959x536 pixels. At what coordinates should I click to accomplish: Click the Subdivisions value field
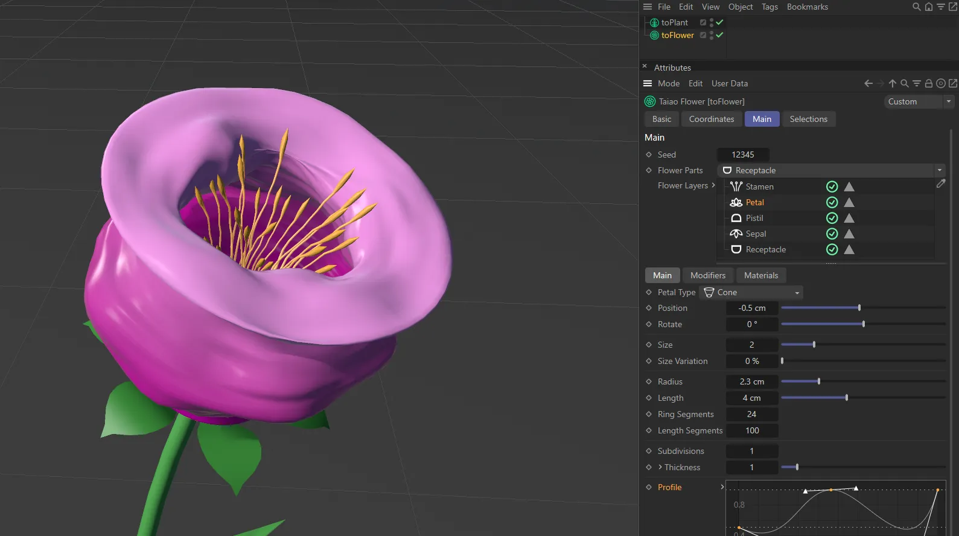(x=751, y=451)
